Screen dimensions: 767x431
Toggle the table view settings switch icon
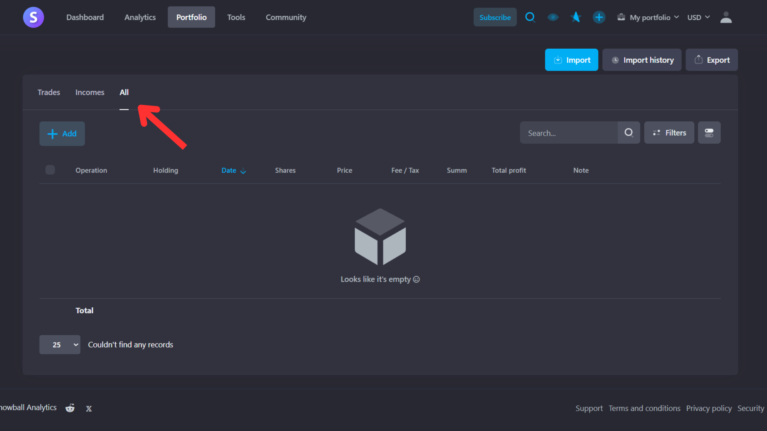pyautogui.click(x=709, y=133)
